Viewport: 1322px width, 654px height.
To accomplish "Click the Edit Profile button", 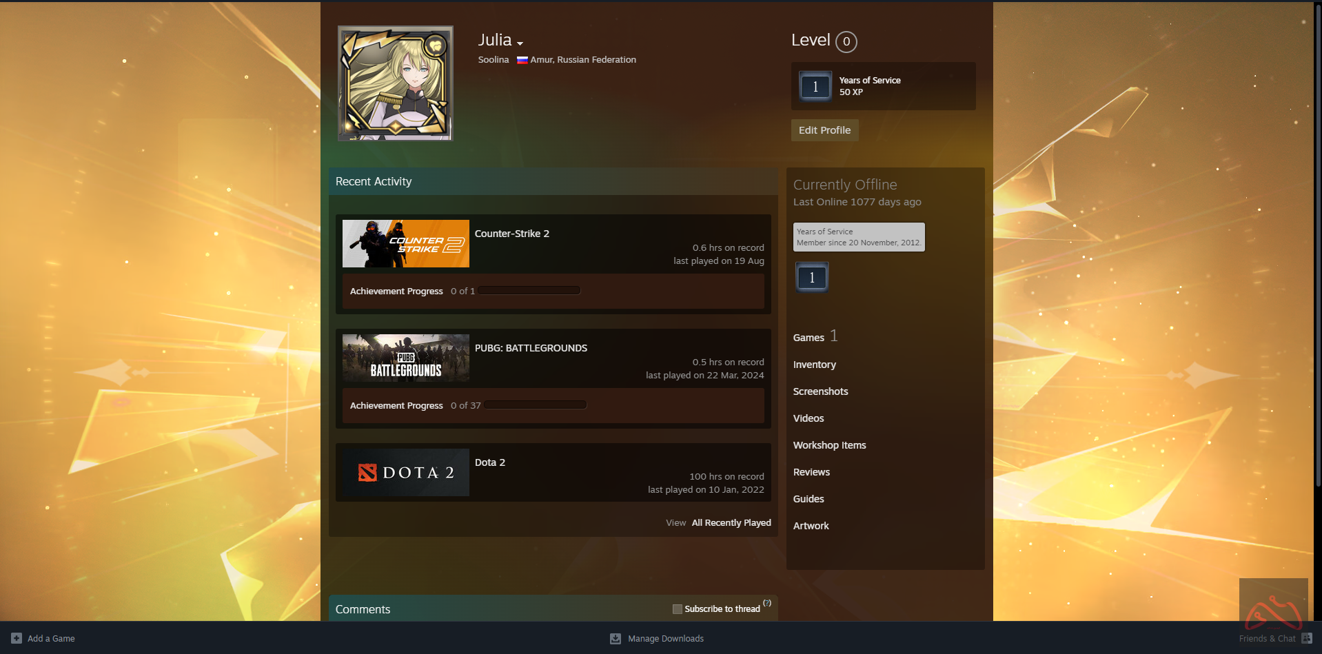I will [x=824, y=130].
